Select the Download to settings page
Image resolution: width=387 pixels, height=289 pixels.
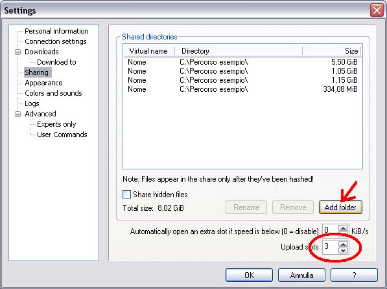pyautogui.click(x=56, y=62)
